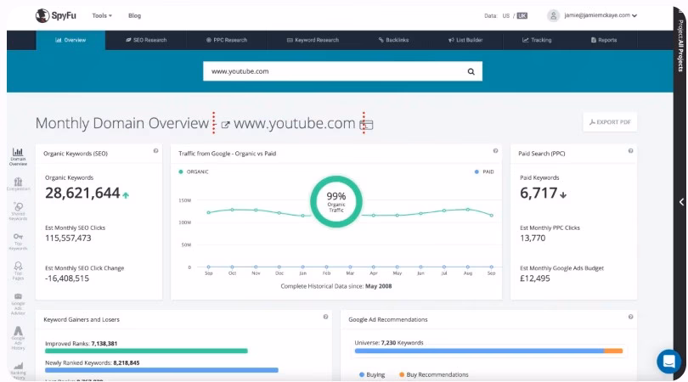Open Shared Keywords in the sidebar
This screenshot has height=382, width=688.
18,211
